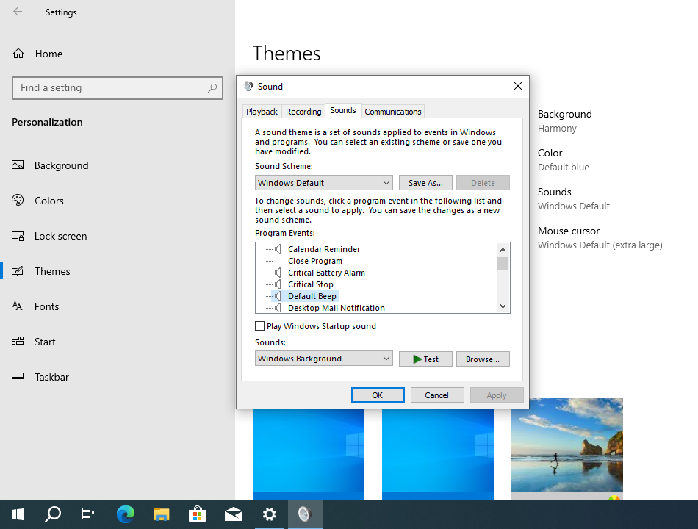This screenshot has width=698, height=529.
Task: Open Mail app from taskbar
Action: pyautogui.click(x=233, y=514)
